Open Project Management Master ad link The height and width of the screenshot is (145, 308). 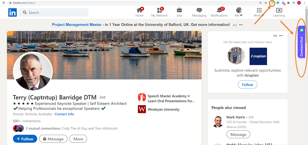pos(78,25)
